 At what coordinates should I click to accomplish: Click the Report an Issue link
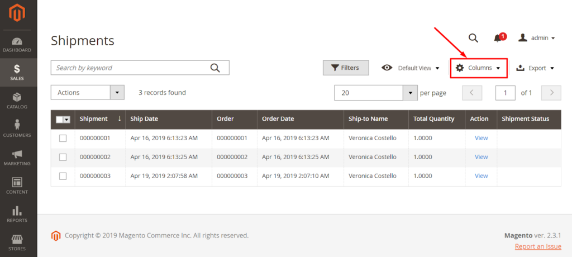[x=538, y=246]
